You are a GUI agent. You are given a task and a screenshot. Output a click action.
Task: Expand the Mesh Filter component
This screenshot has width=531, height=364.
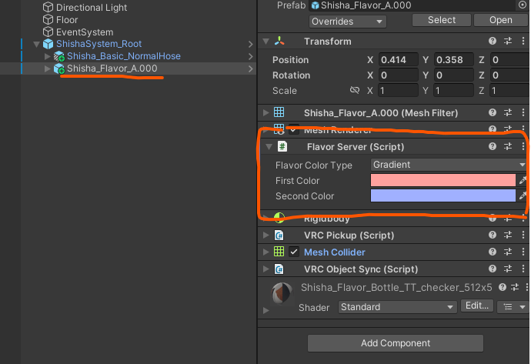point(265,113)
